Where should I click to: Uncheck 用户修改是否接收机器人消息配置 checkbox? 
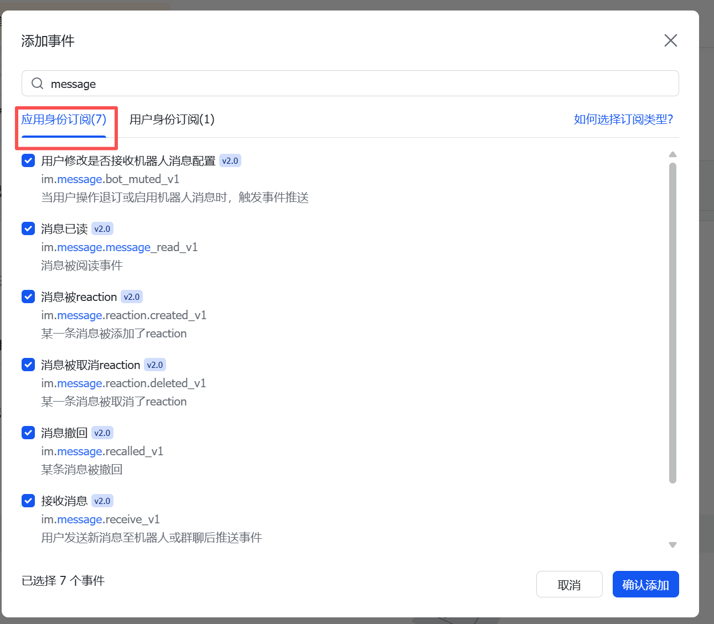coord(28,160)
